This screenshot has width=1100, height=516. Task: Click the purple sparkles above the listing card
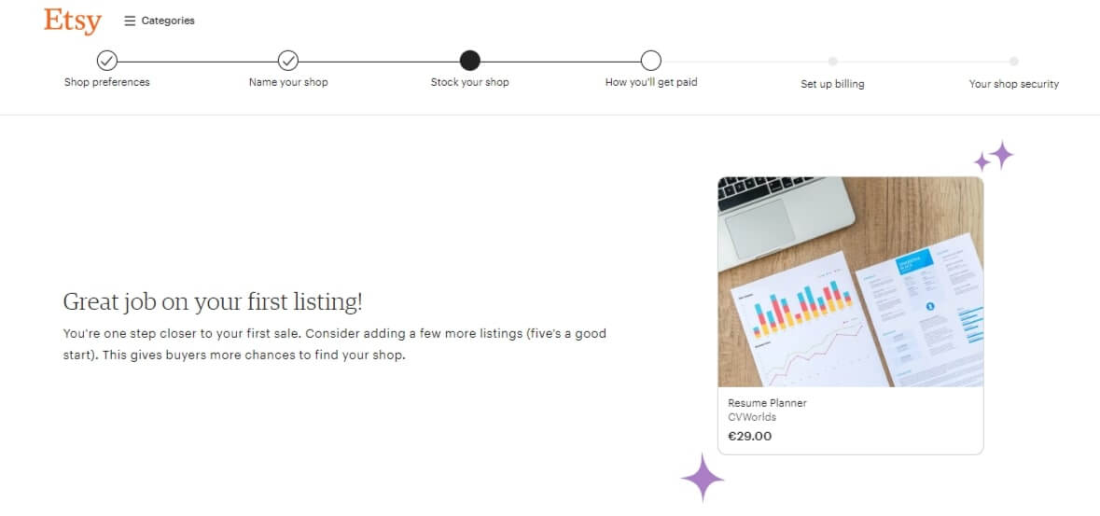pyautogui.click(x=994, y=156)
